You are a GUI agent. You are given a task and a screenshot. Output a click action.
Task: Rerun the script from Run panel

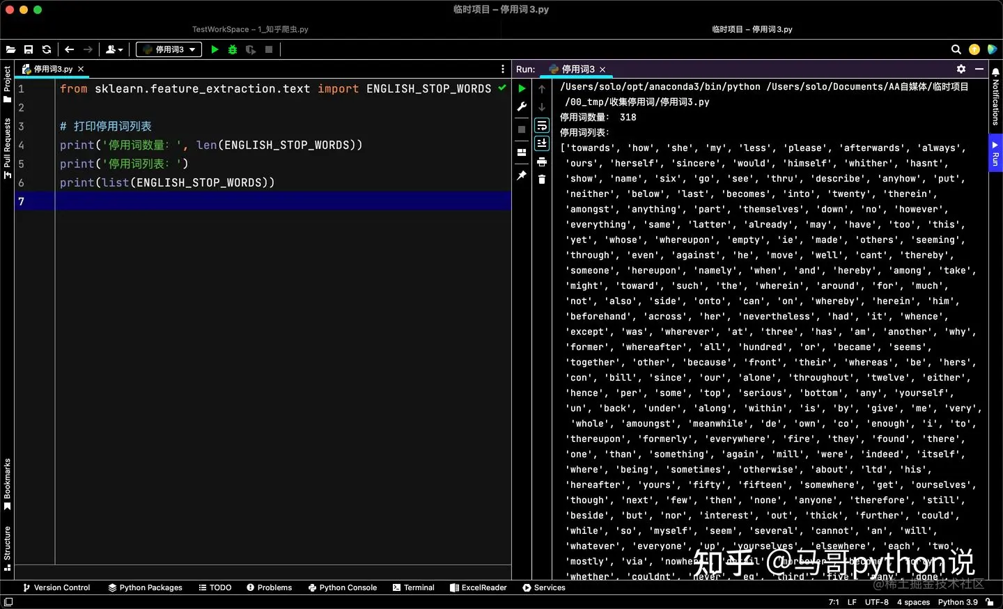(x=522, y=88)
